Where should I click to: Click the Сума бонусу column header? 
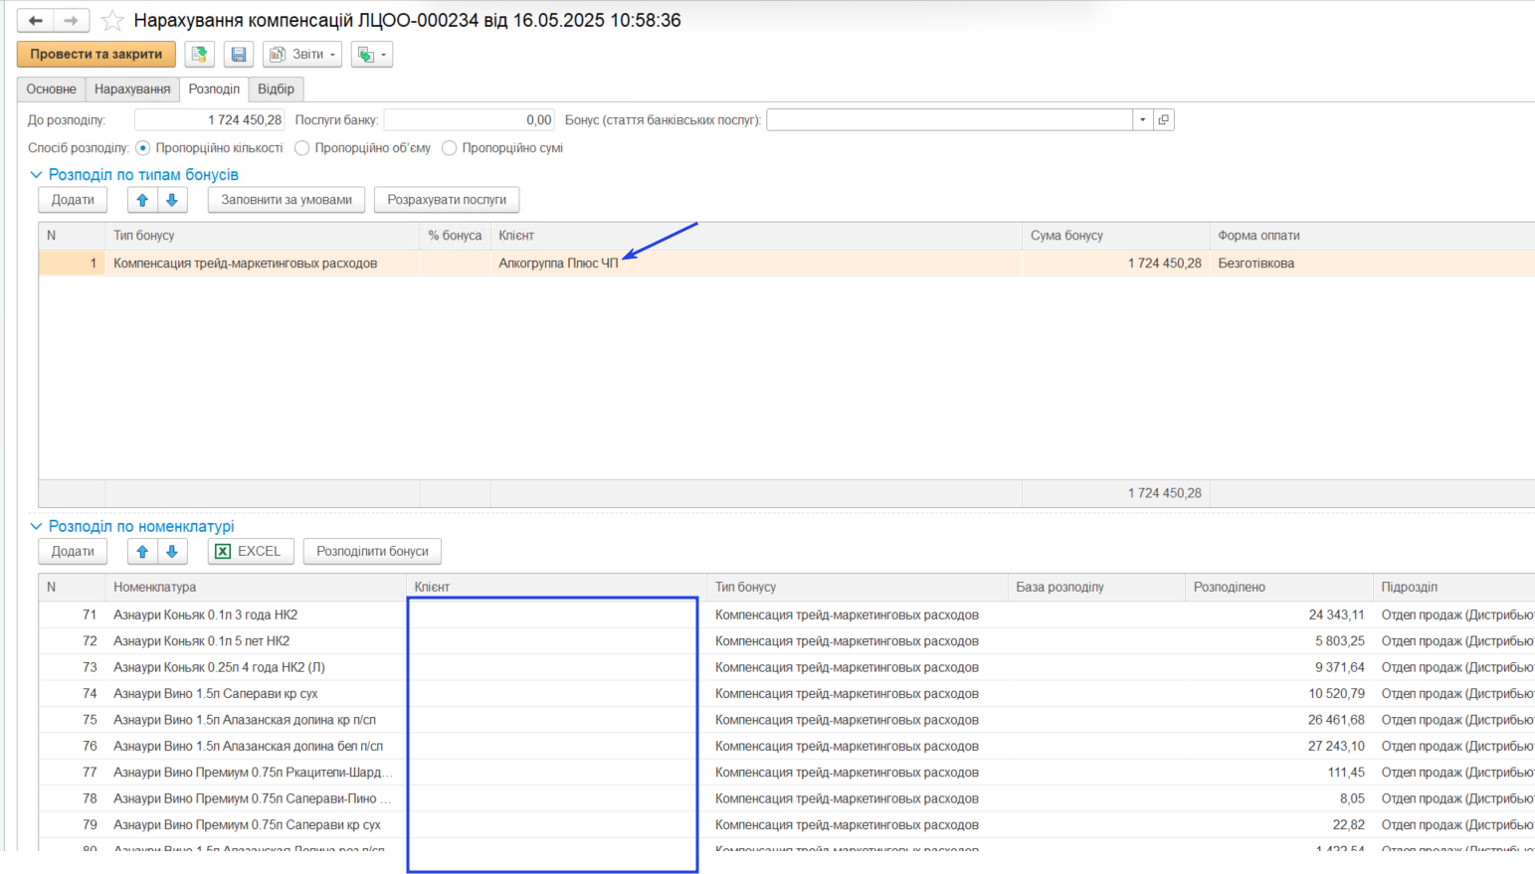[1116, 236]
